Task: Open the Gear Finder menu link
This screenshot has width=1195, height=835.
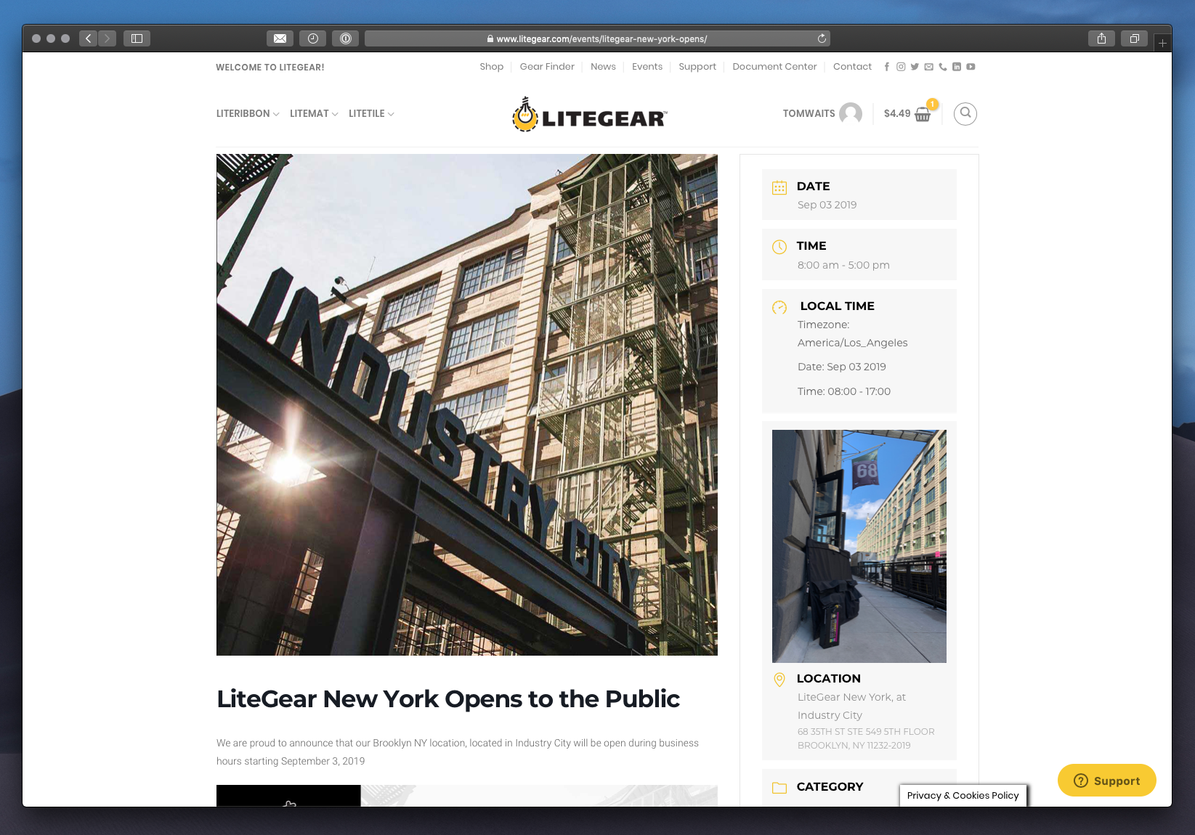Action: (x=547, y=67)
